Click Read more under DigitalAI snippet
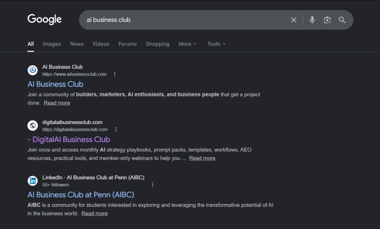This screenshot has width=380, height=229. click(x=202, y=158)
